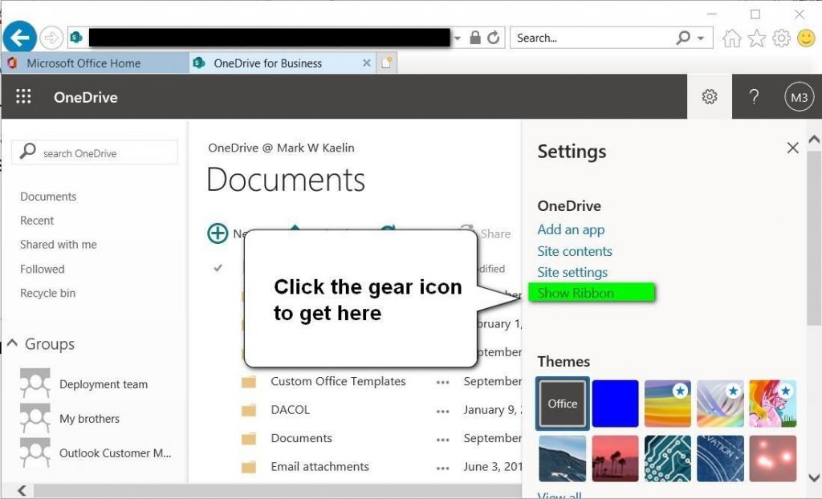Click the Add an app link

point(571,229)
